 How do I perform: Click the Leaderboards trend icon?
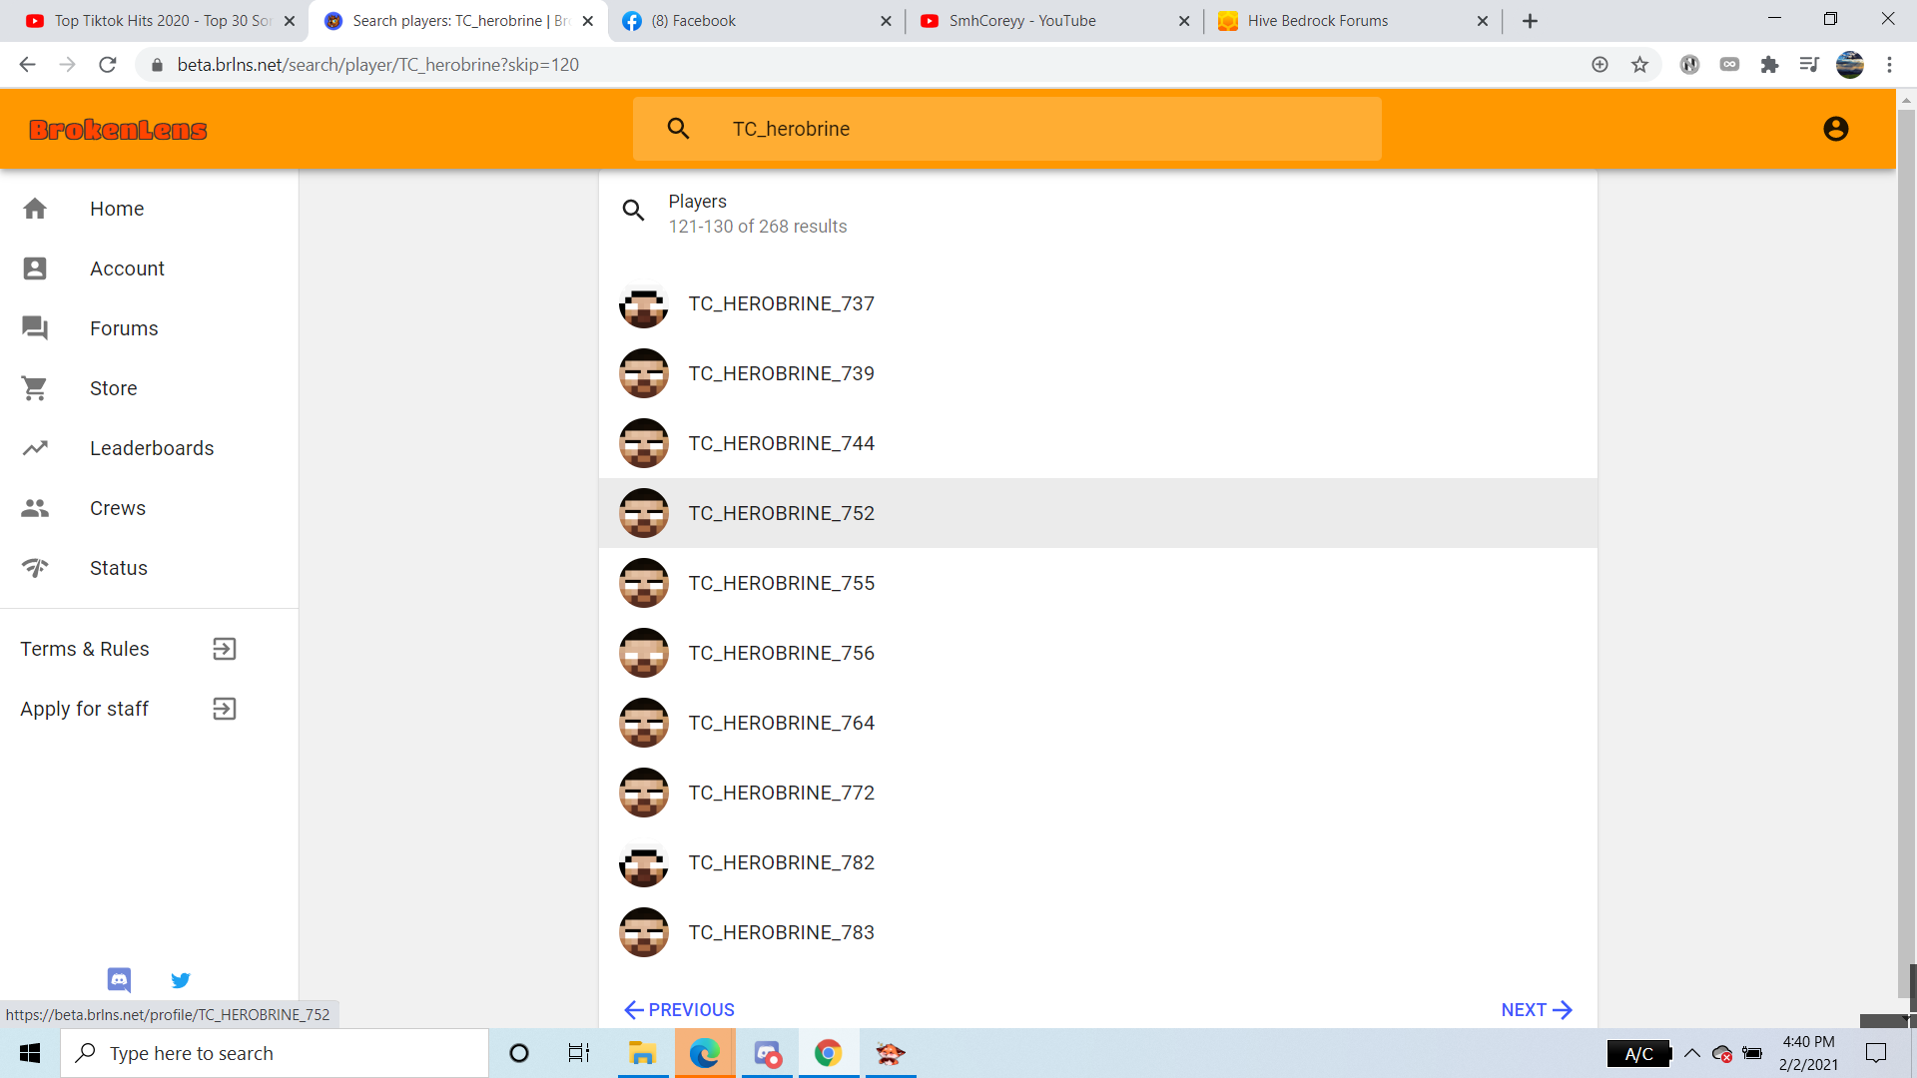coord(35,448)
